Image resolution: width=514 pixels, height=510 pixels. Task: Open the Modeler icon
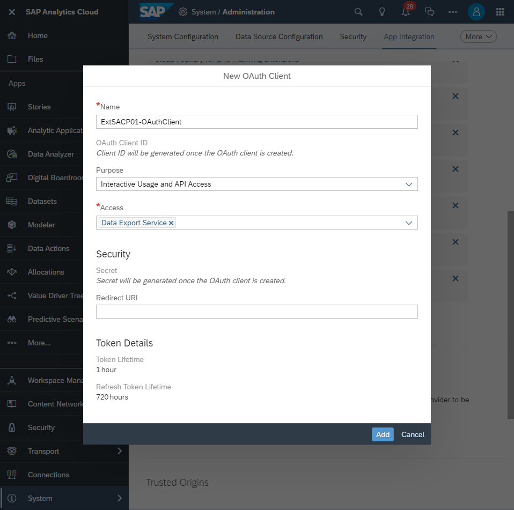click(x=12, y=225)
